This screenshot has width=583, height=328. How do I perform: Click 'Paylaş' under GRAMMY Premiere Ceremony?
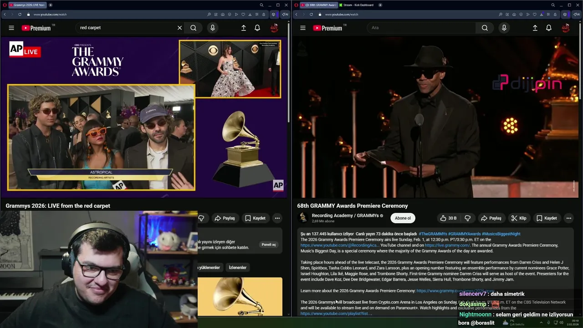(491, 218)
